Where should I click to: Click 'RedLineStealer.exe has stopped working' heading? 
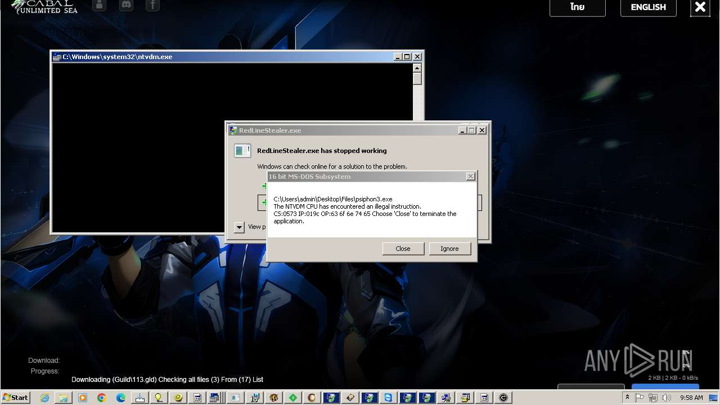[322, 151]
